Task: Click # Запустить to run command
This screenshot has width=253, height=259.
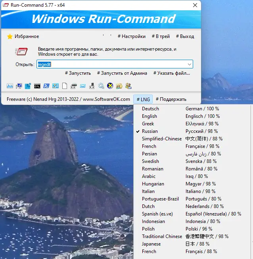Action: tap(78, 73)
